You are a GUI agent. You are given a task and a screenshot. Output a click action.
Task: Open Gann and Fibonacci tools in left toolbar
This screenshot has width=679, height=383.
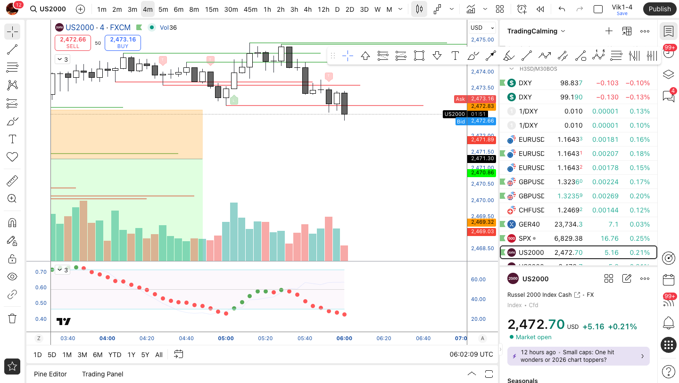point(12,67)
